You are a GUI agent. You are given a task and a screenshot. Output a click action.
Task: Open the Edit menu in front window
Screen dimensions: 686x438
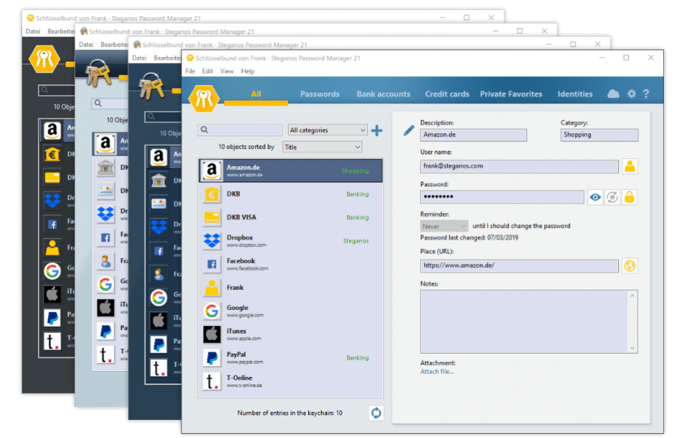[x=208, y=71]
